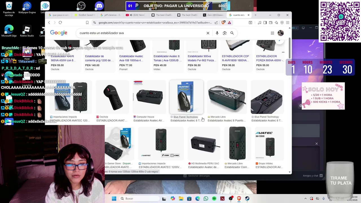Run the search with the magnifier icon
This screenshot has height=203, width=361.
click(232, 33)
